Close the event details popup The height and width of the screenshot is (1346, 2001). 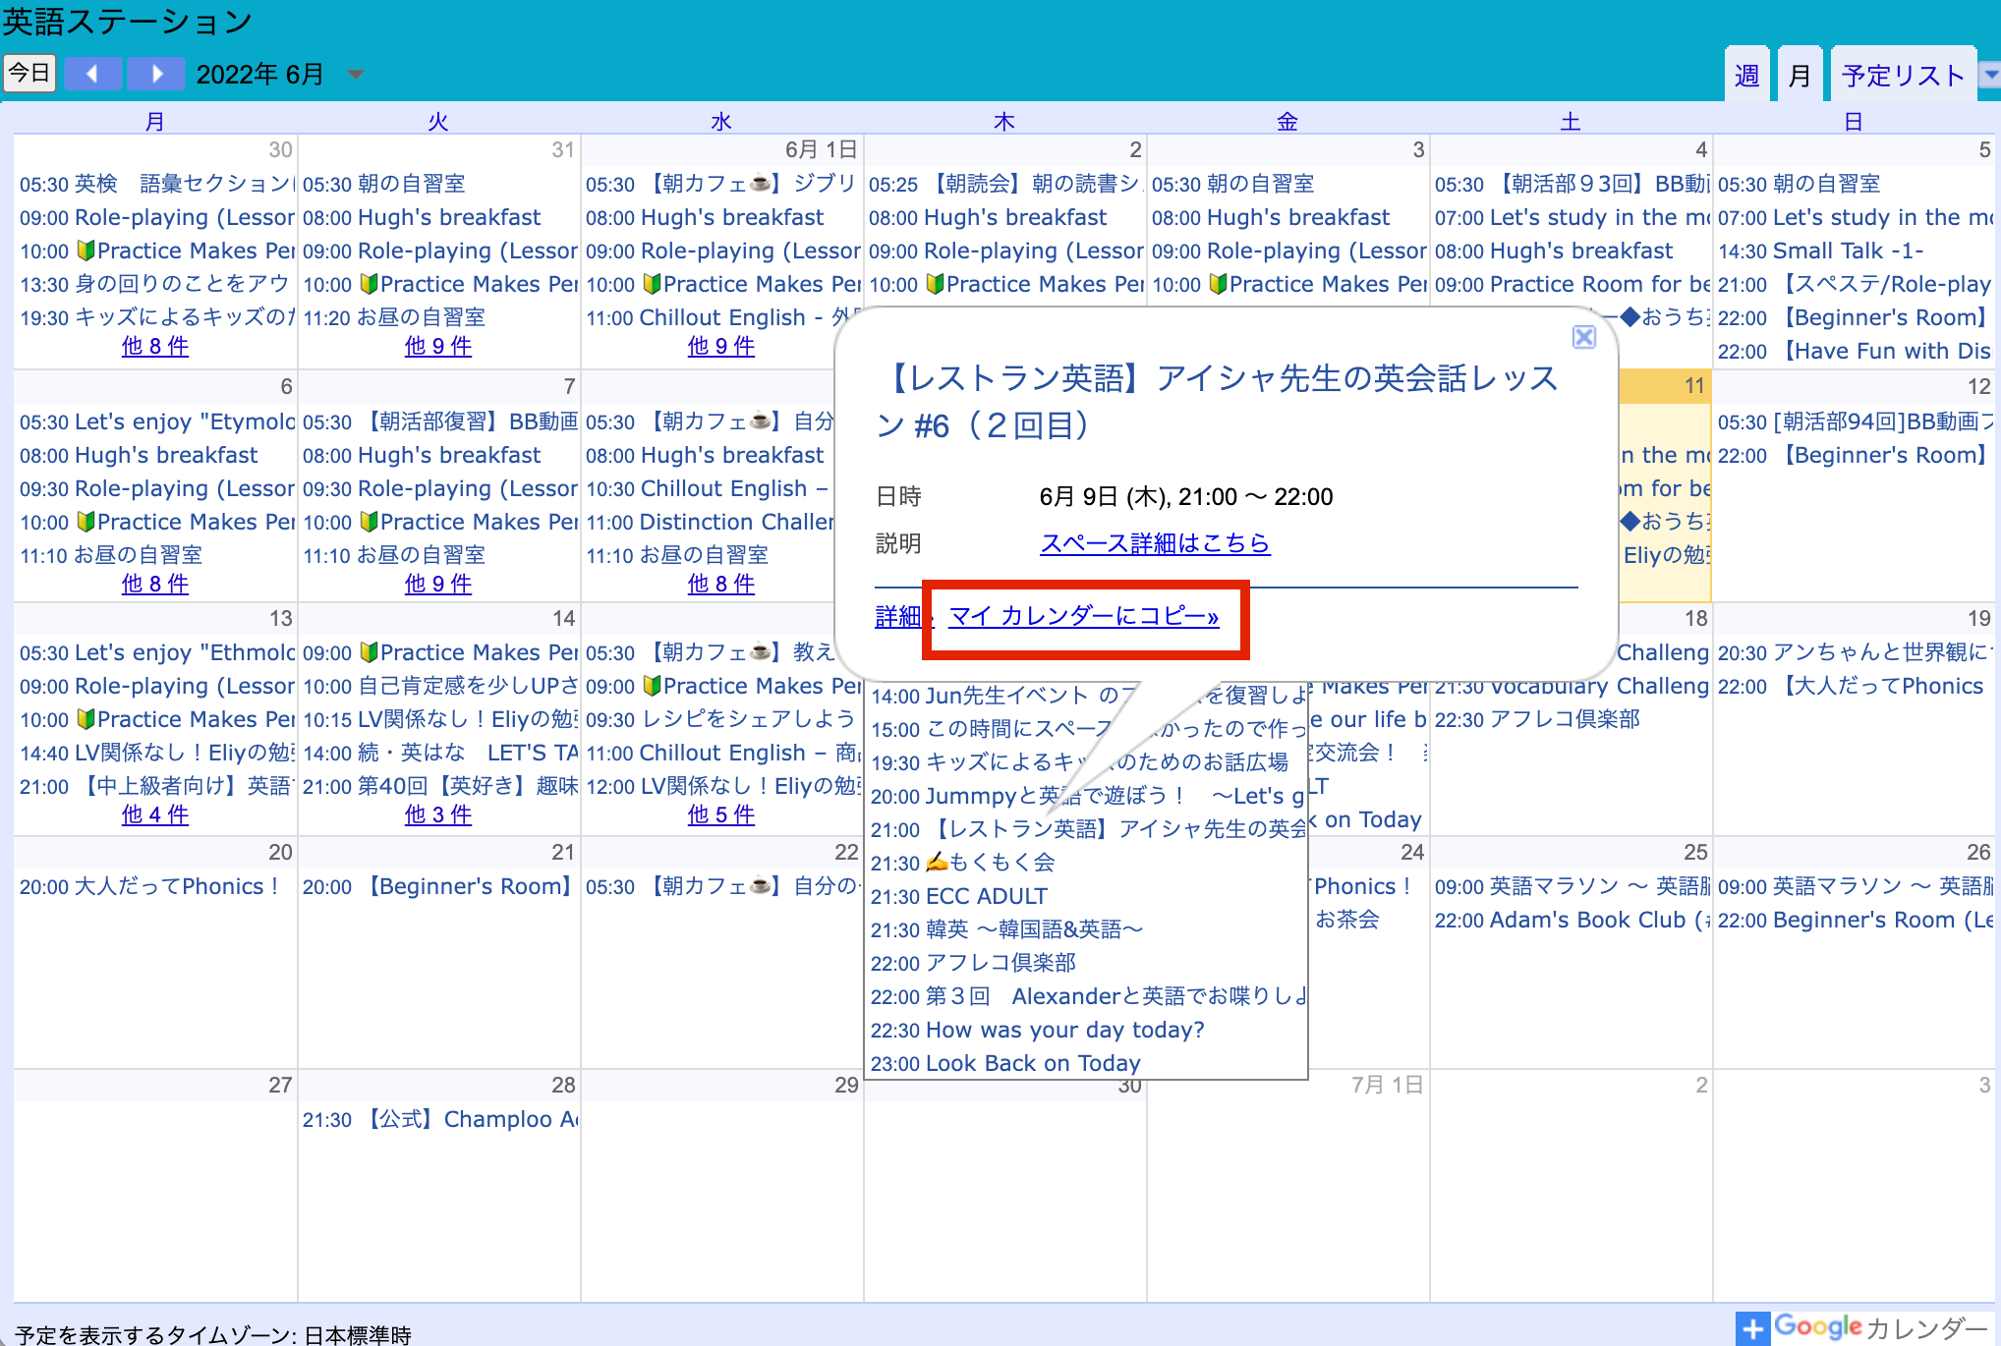(x=1584, y=337)
